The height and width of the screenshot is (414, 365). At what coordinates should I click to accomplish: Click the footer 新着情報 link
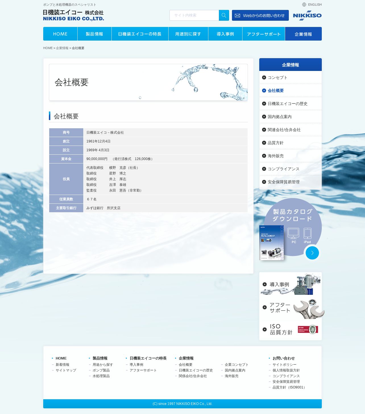point(63,365)
